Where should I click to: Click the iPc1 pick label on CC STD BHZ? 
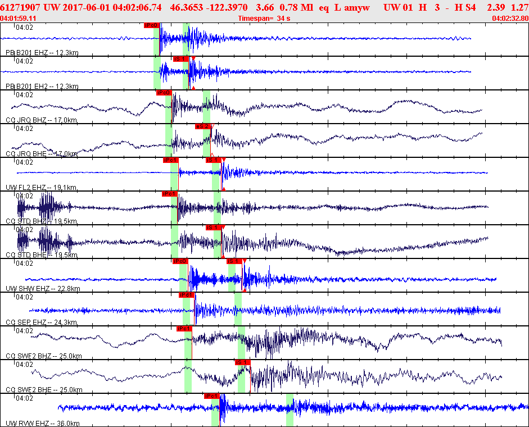click(x=170, y=194)
